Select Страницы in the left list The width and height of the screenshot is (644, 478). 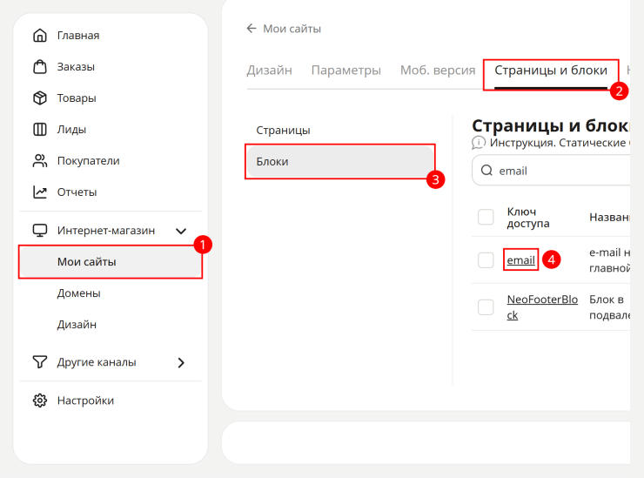340,131
